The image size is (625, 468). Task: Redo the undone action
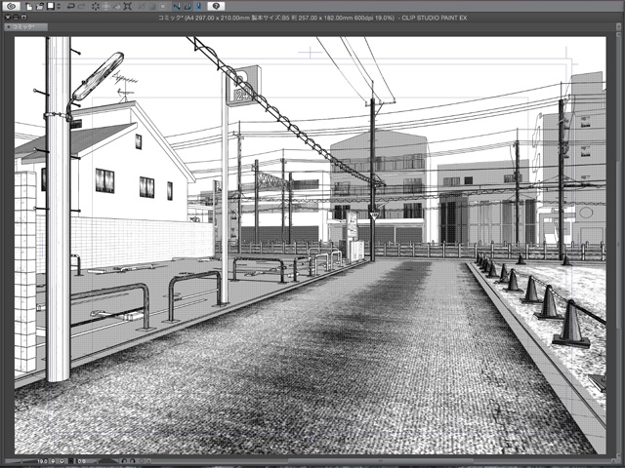pos(82,7)
